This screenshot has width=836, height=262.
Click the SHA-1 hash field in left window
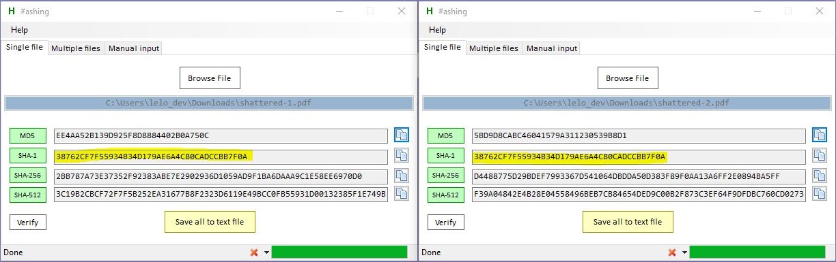(x=221, y=156)
